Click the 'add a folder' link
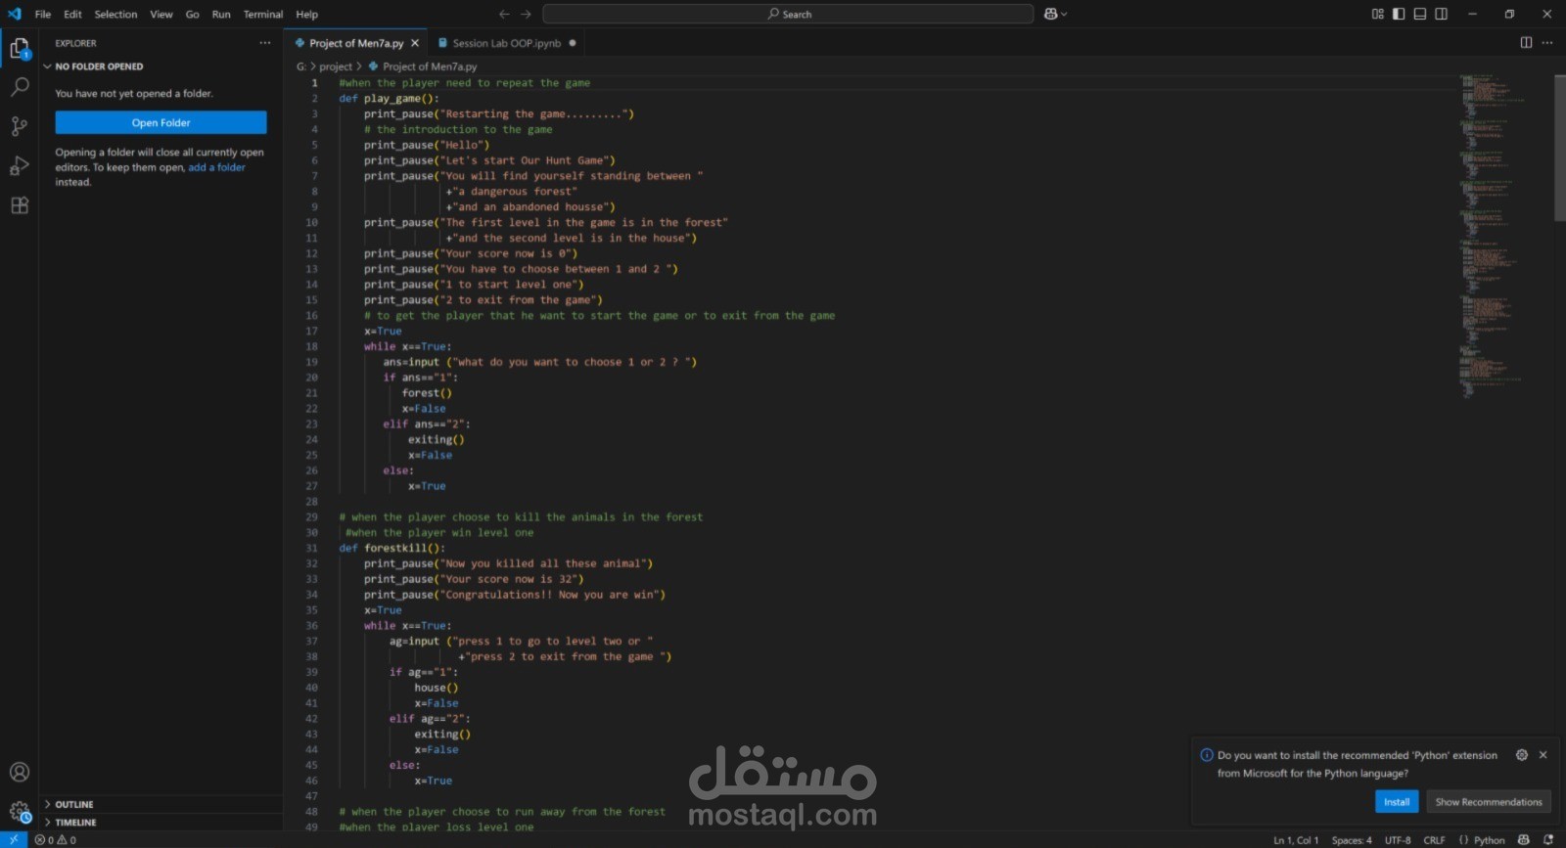The image size is (1566, 848). tap(216, 167)
